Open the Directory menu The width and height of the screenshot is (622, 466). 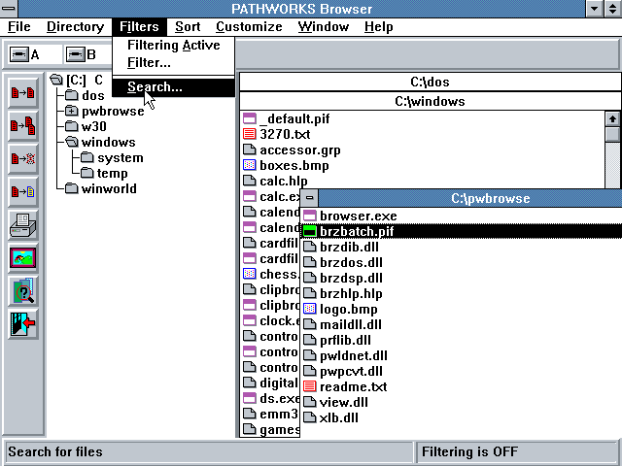point(76,26)
